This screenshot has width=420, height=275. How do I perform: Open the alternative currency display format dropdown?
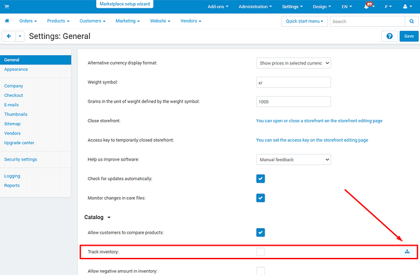[293, 63]
